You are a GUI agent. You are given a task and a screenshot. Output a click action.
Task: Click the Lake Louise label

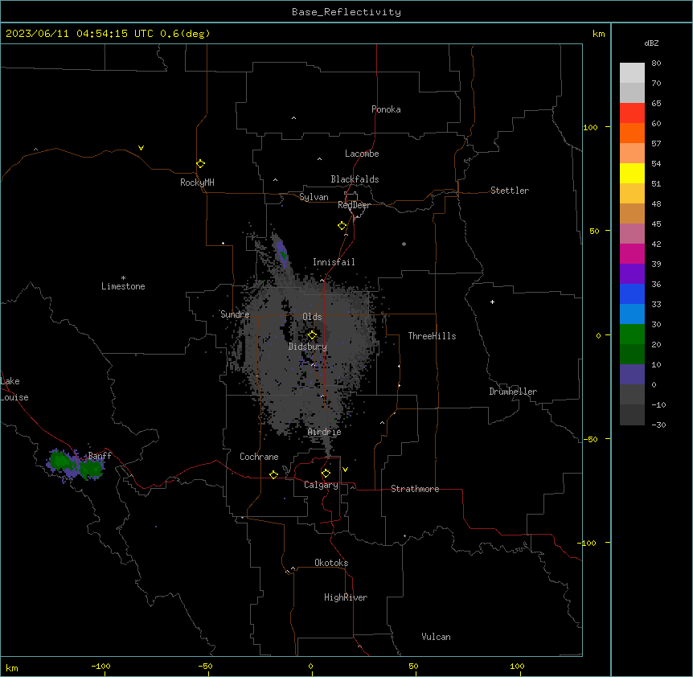click(x=14, y=389)
